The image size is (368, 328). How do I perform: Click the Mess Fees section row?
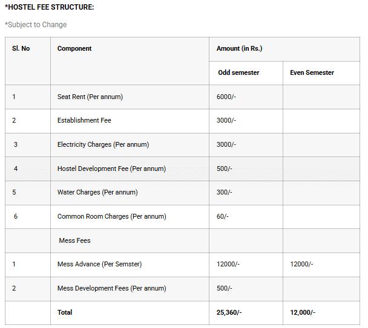click(x=75, y=240)
